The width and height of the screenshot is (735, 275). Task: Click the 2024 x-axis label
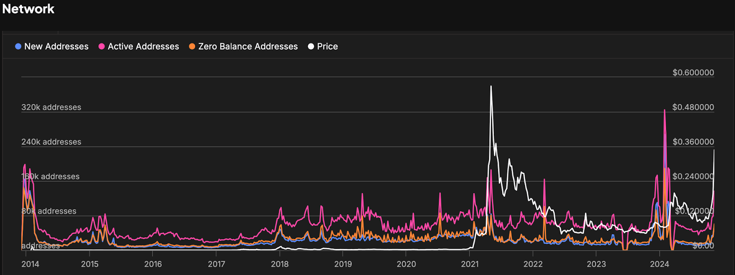tap(660, 264)
